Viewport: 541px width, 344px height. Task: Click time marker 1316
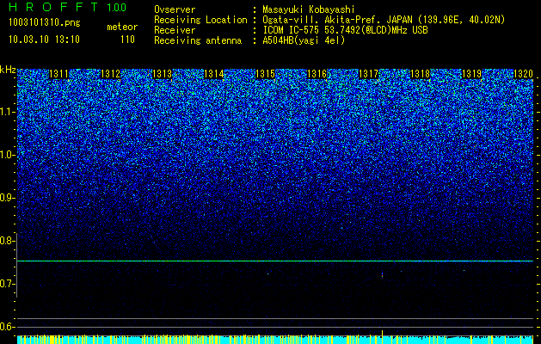pyautogui.click(x=317, y=74)
